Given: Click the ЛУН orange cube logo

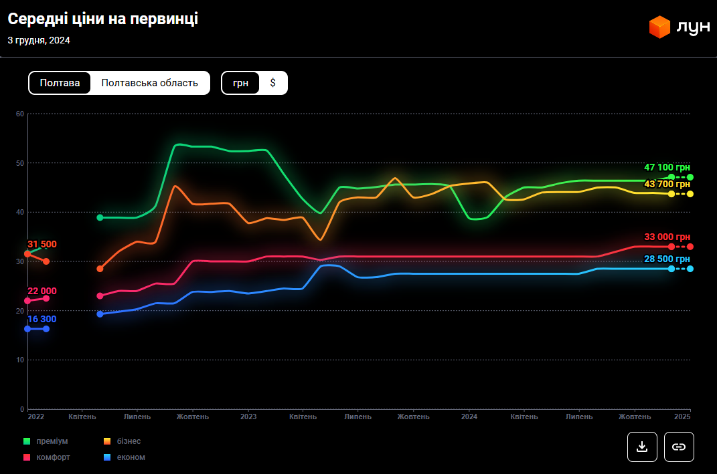Looking at the screenshot, I should [659, 27].
